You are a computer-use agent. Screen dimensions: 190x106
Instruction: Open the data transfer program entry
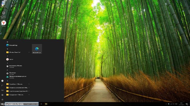click(17, 77)
